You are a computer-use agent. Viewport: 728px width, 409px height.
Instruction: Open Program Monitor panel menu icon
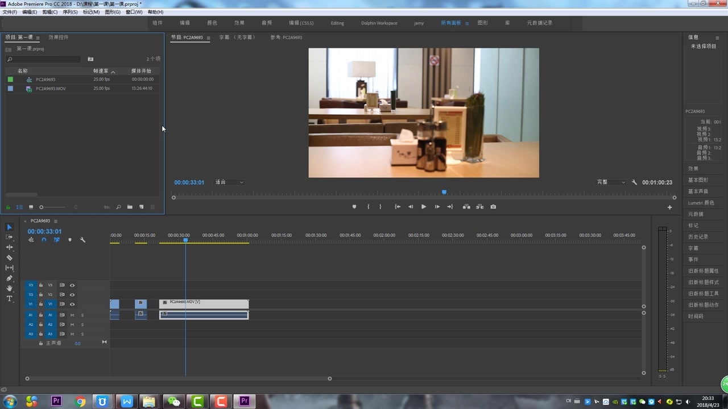[208, 37]
